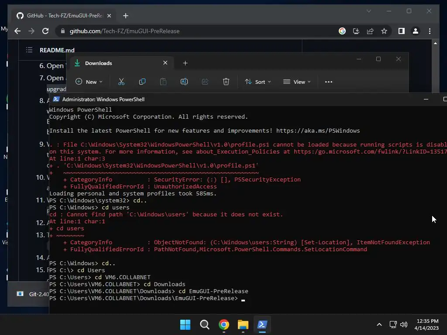The width and height of the screenshot is (447, 335).
Task: Click Chrome forward navigation arrow
Action: [31, 31]
